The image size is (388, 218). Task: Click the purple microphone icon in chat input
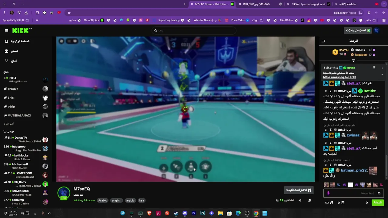click(x=328, y=193)
